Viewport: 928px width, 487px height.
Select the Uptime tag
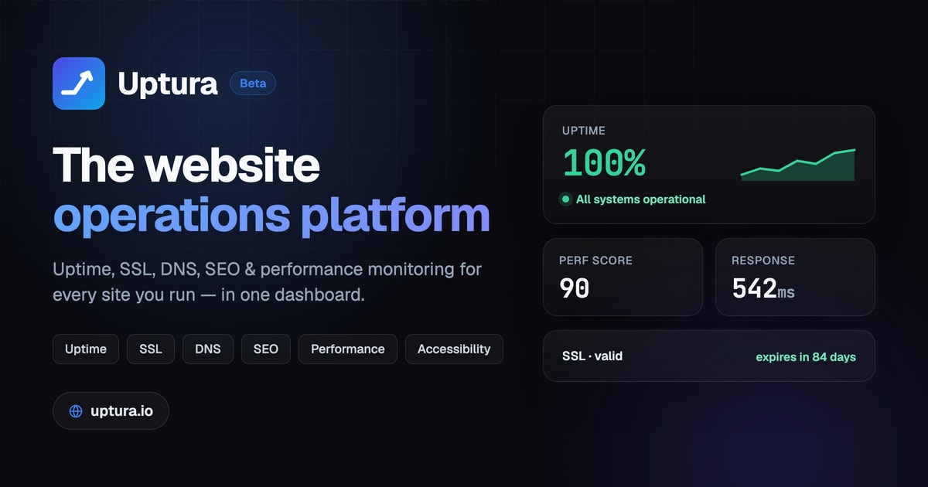[x=86, y=349]
